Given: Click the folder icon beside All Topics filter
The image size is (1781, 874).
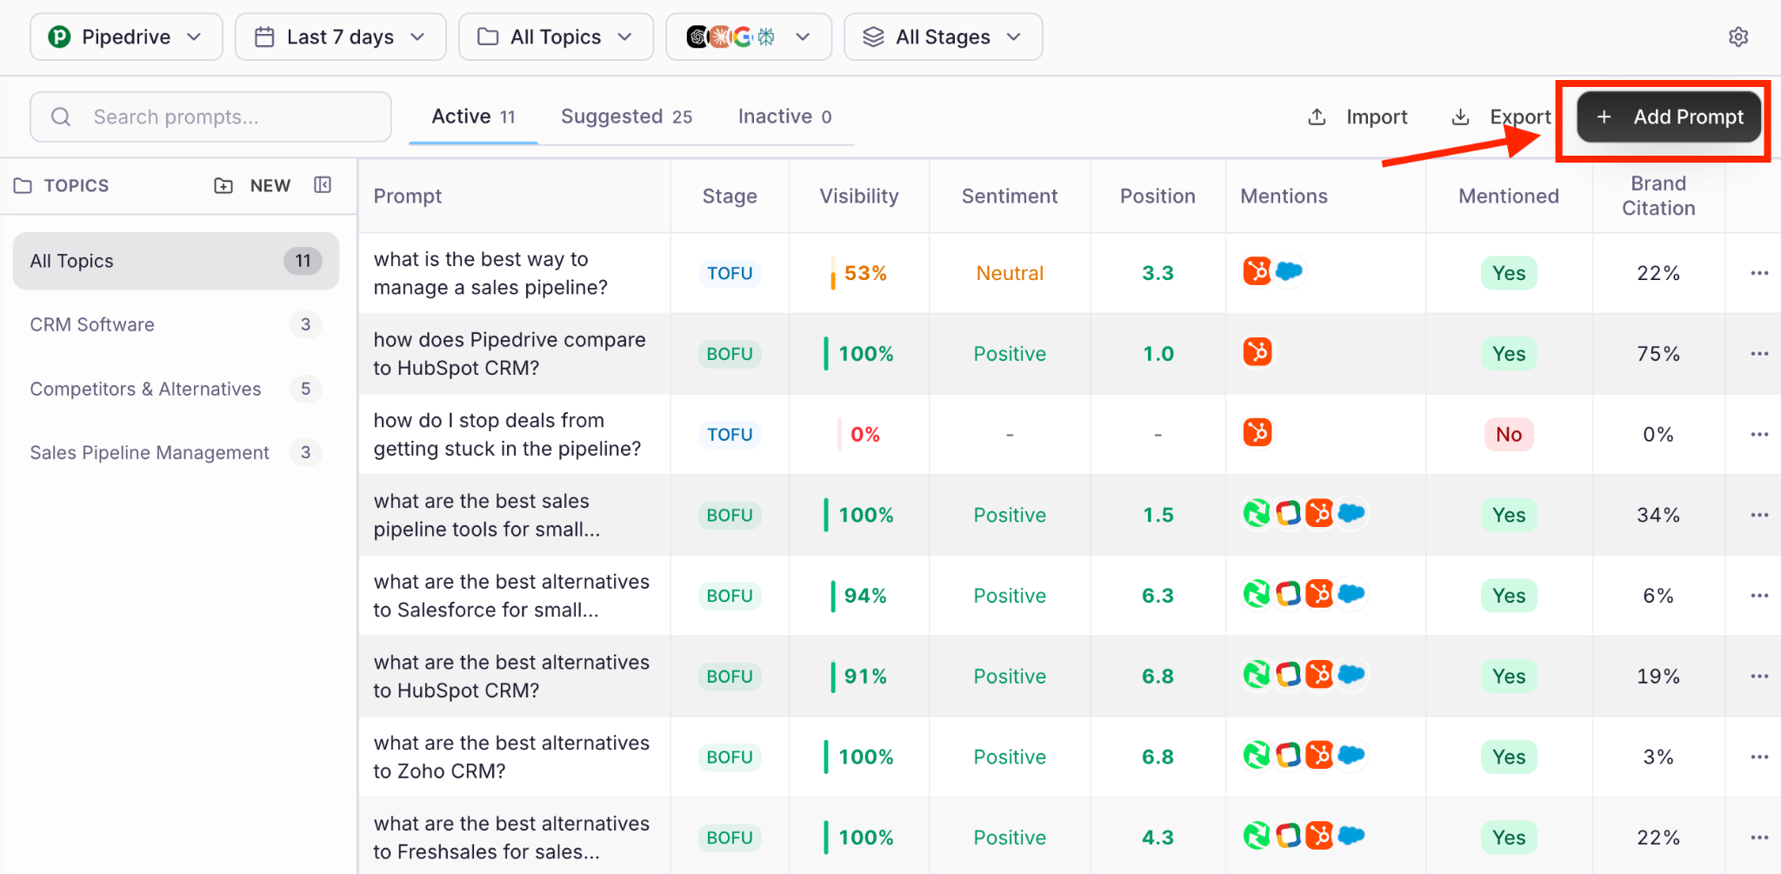Looking at the screenshot, I should click(488, 37).
